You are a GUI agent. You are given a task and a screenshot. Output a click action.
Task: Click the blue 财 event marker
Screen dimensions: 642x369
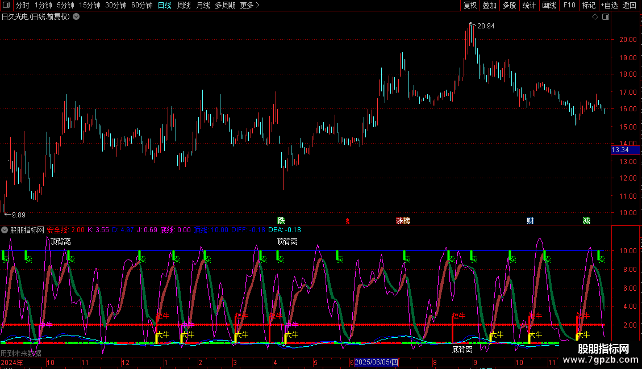[x=530, y=220]
